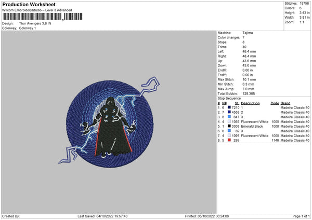Click the Thor embroidery design preview

pyautogui.click(x=109, y=122)
